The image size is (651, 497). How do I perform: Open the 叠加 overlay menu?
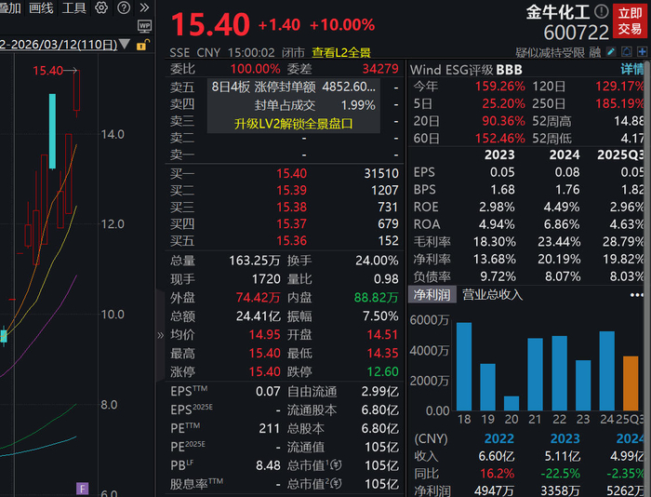10,7
